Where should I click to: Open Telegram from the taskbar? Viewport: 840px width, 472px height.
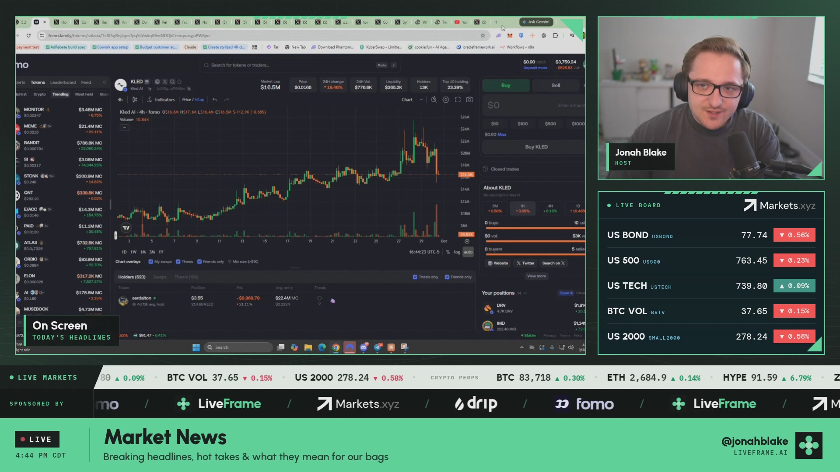pyautogui.click(x=378, y=347)
